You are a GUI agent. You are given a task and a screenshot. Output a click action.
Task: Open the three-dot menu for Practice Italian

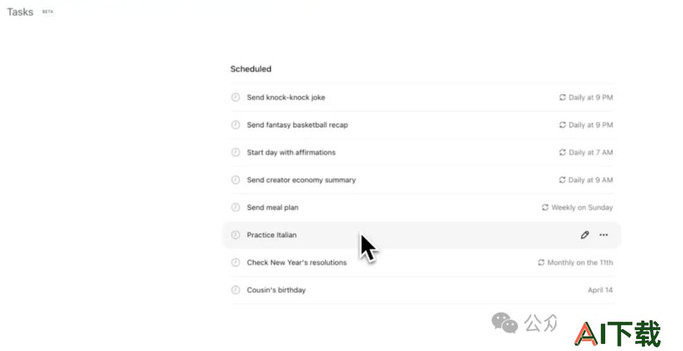click(603, 235)
